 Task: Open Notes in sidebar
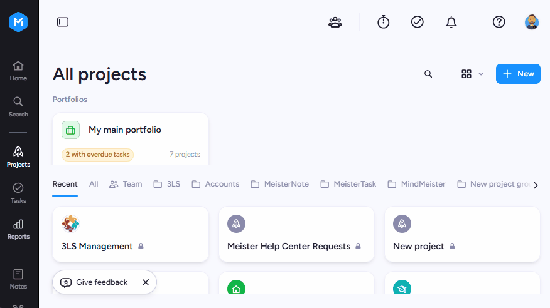pos(18,279)
